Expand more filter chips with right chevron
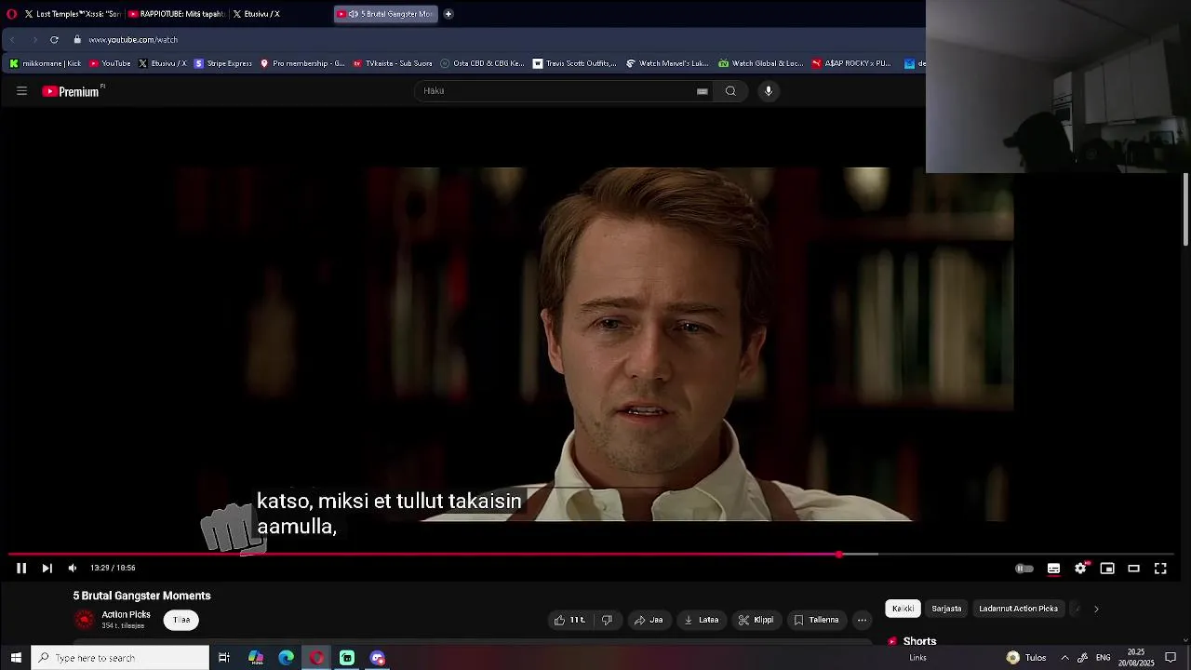The height and width of the screenshot is (670, 1191). coord(1096,609)
